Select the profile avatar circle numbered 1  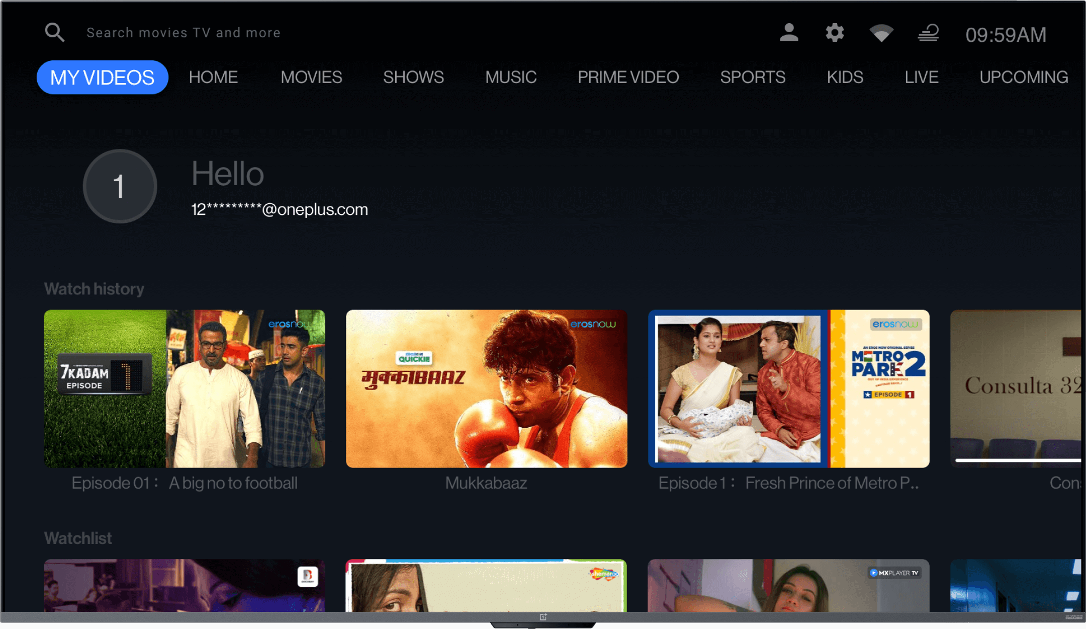120,186
